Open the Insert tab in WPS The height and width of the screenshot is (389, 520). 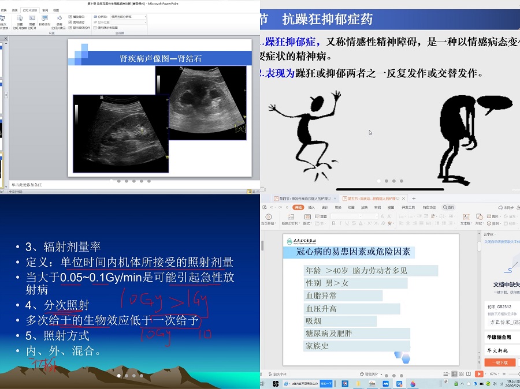(x=311, y=207)
